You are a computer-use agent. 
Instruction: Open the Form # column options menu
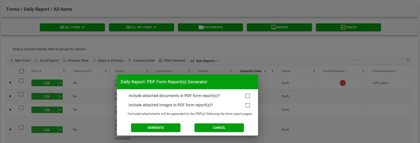(64, 71)
